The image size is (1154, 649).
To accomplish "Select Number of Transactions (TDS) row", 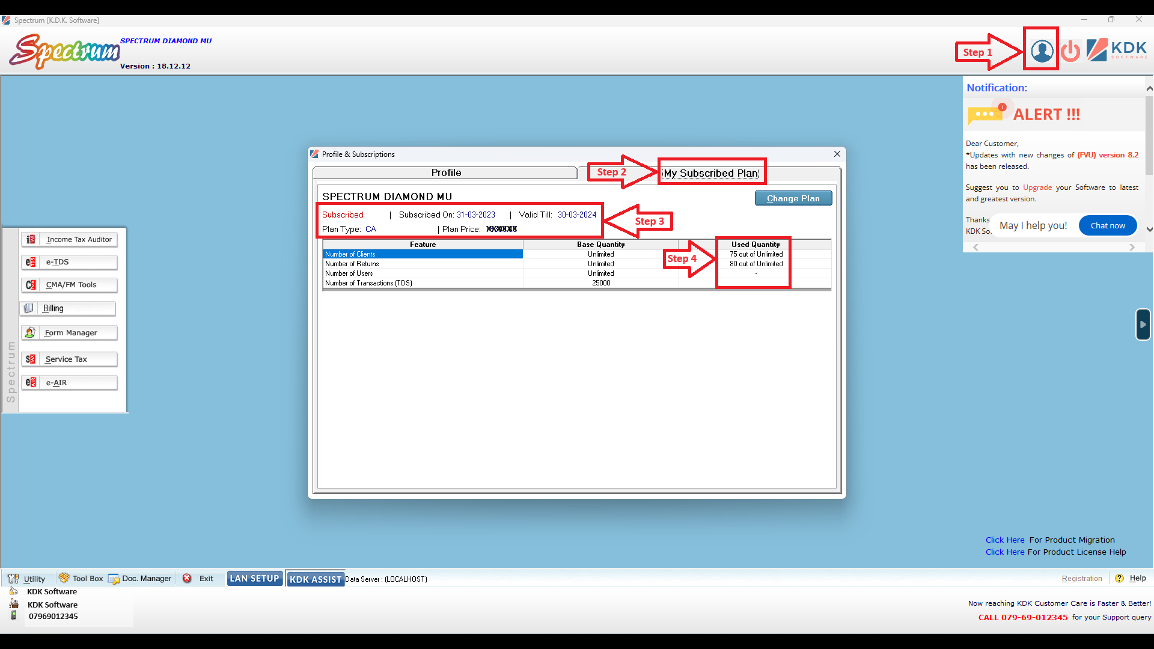I will (577, 283).
